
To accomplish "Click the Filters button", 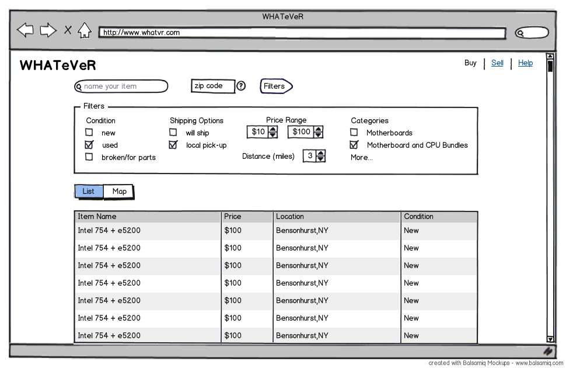I will [x=275, y=86].
